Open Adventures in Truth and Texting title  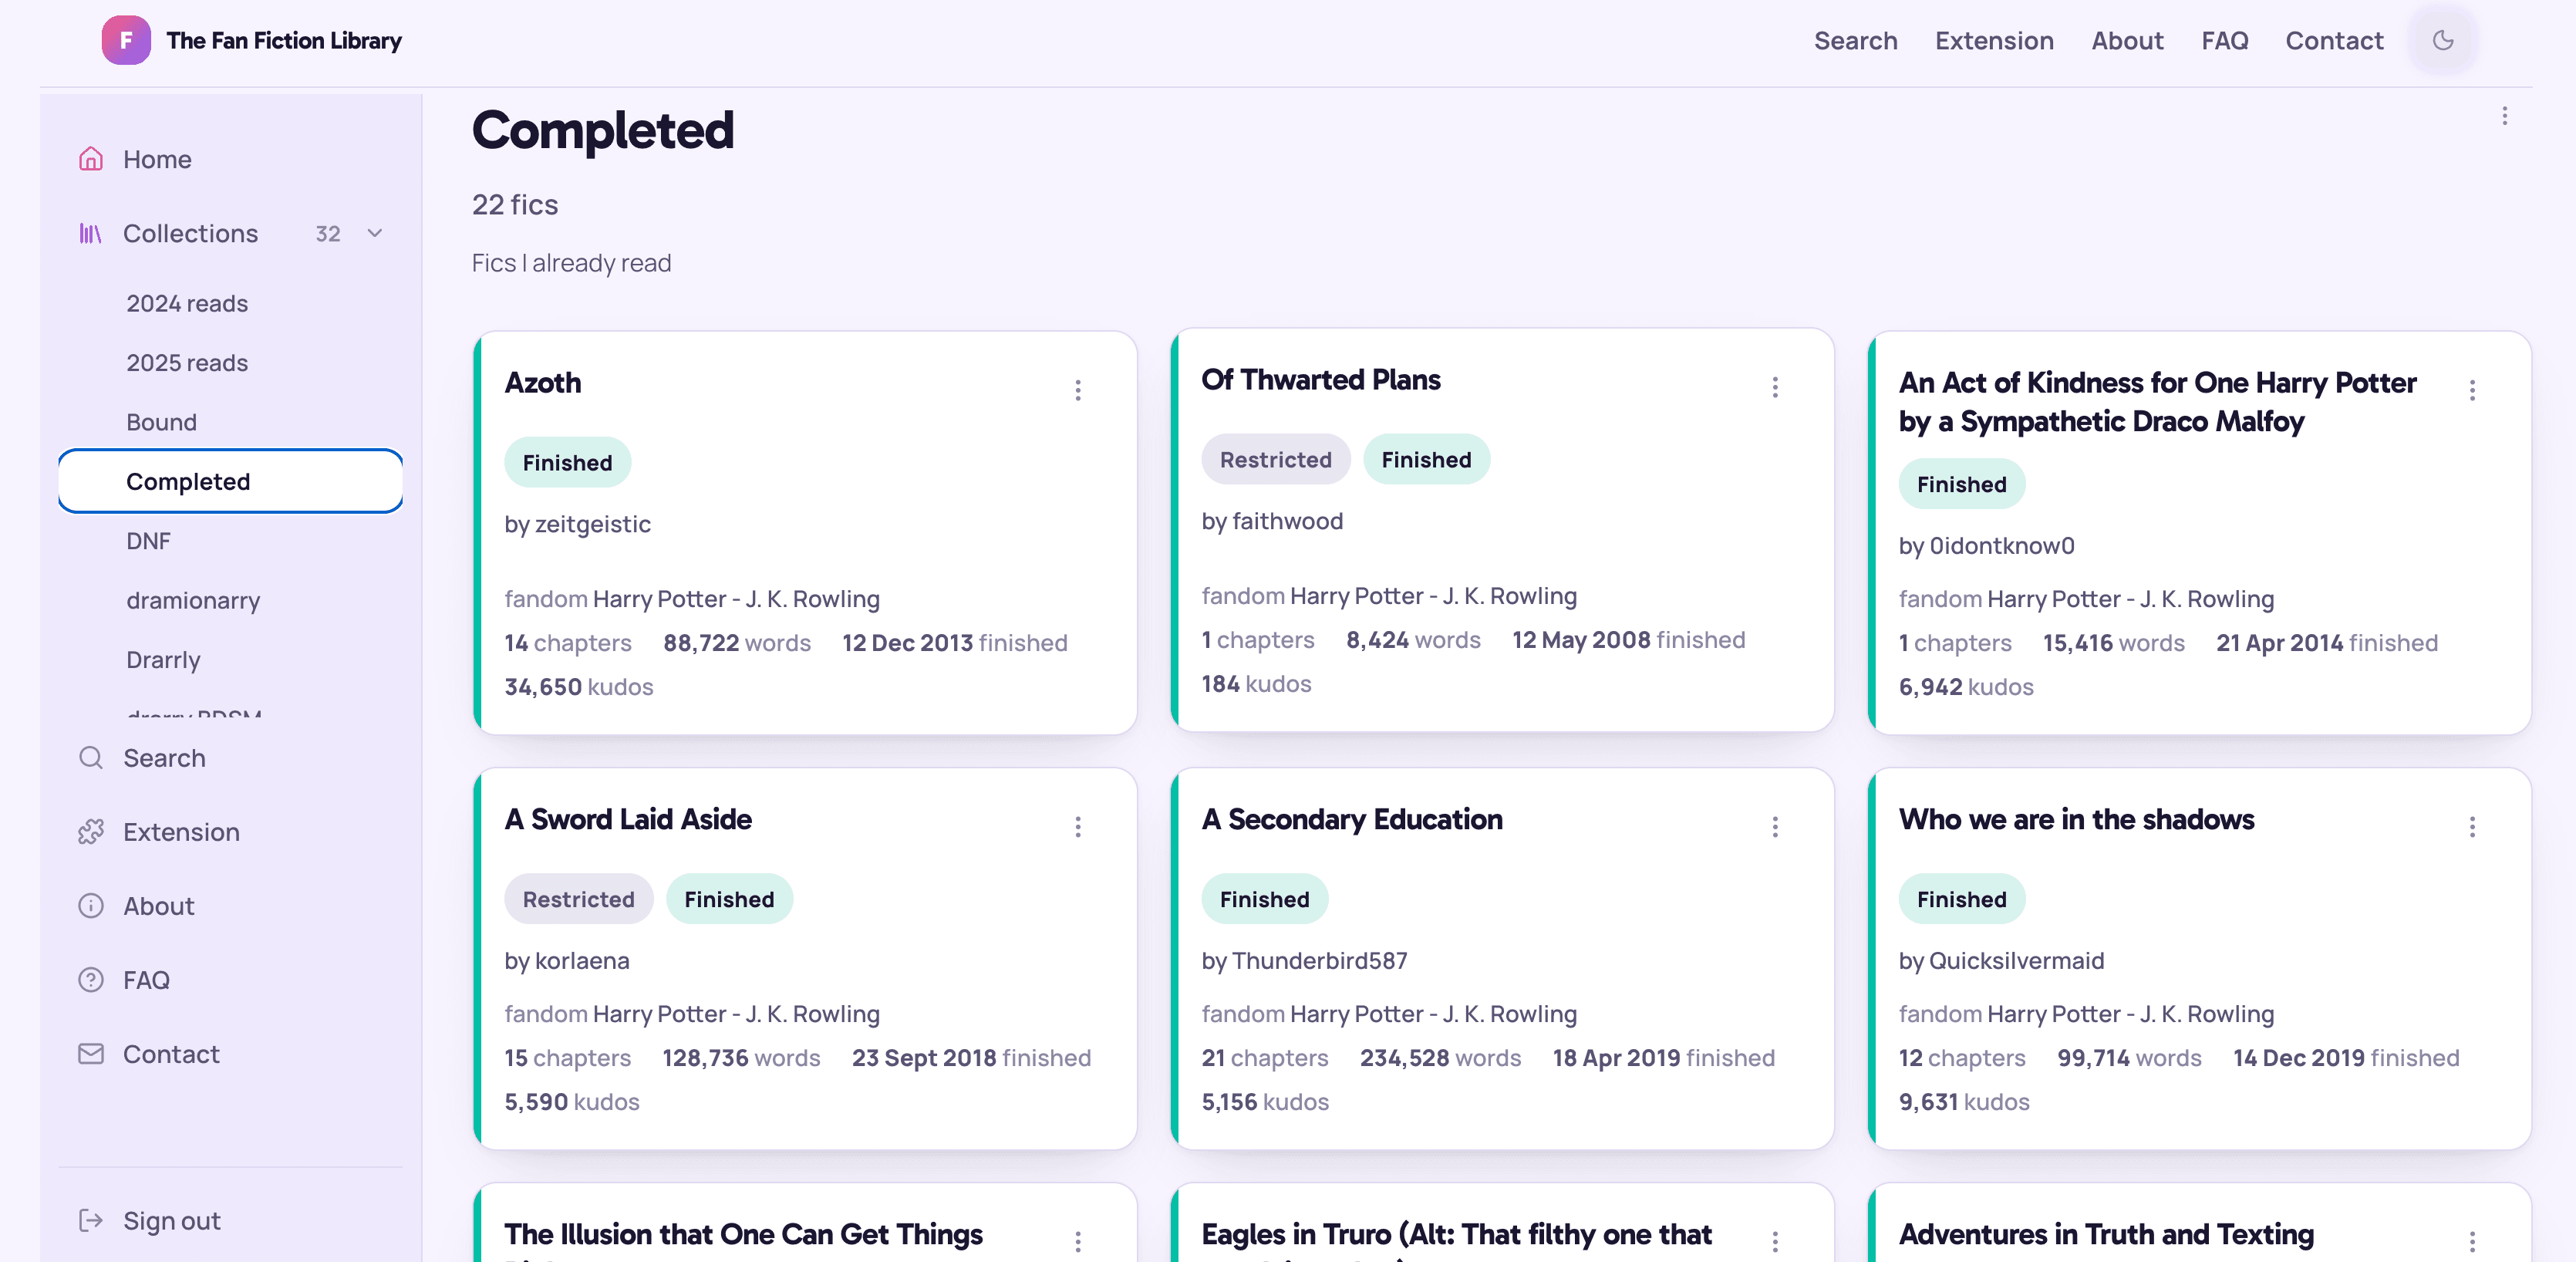tap(2106, 1234)
